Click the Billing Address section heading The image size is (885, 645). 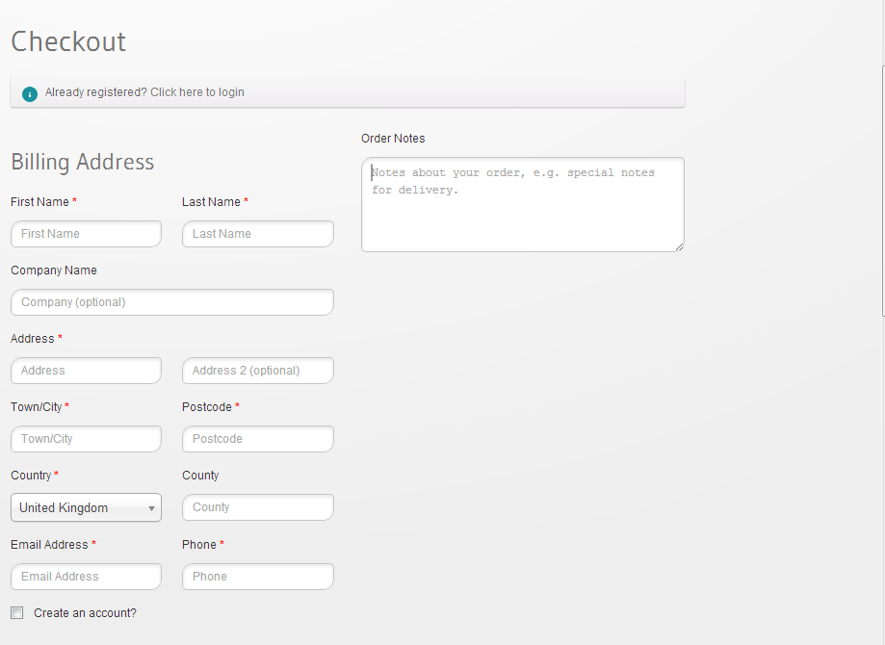coord(82,162)
